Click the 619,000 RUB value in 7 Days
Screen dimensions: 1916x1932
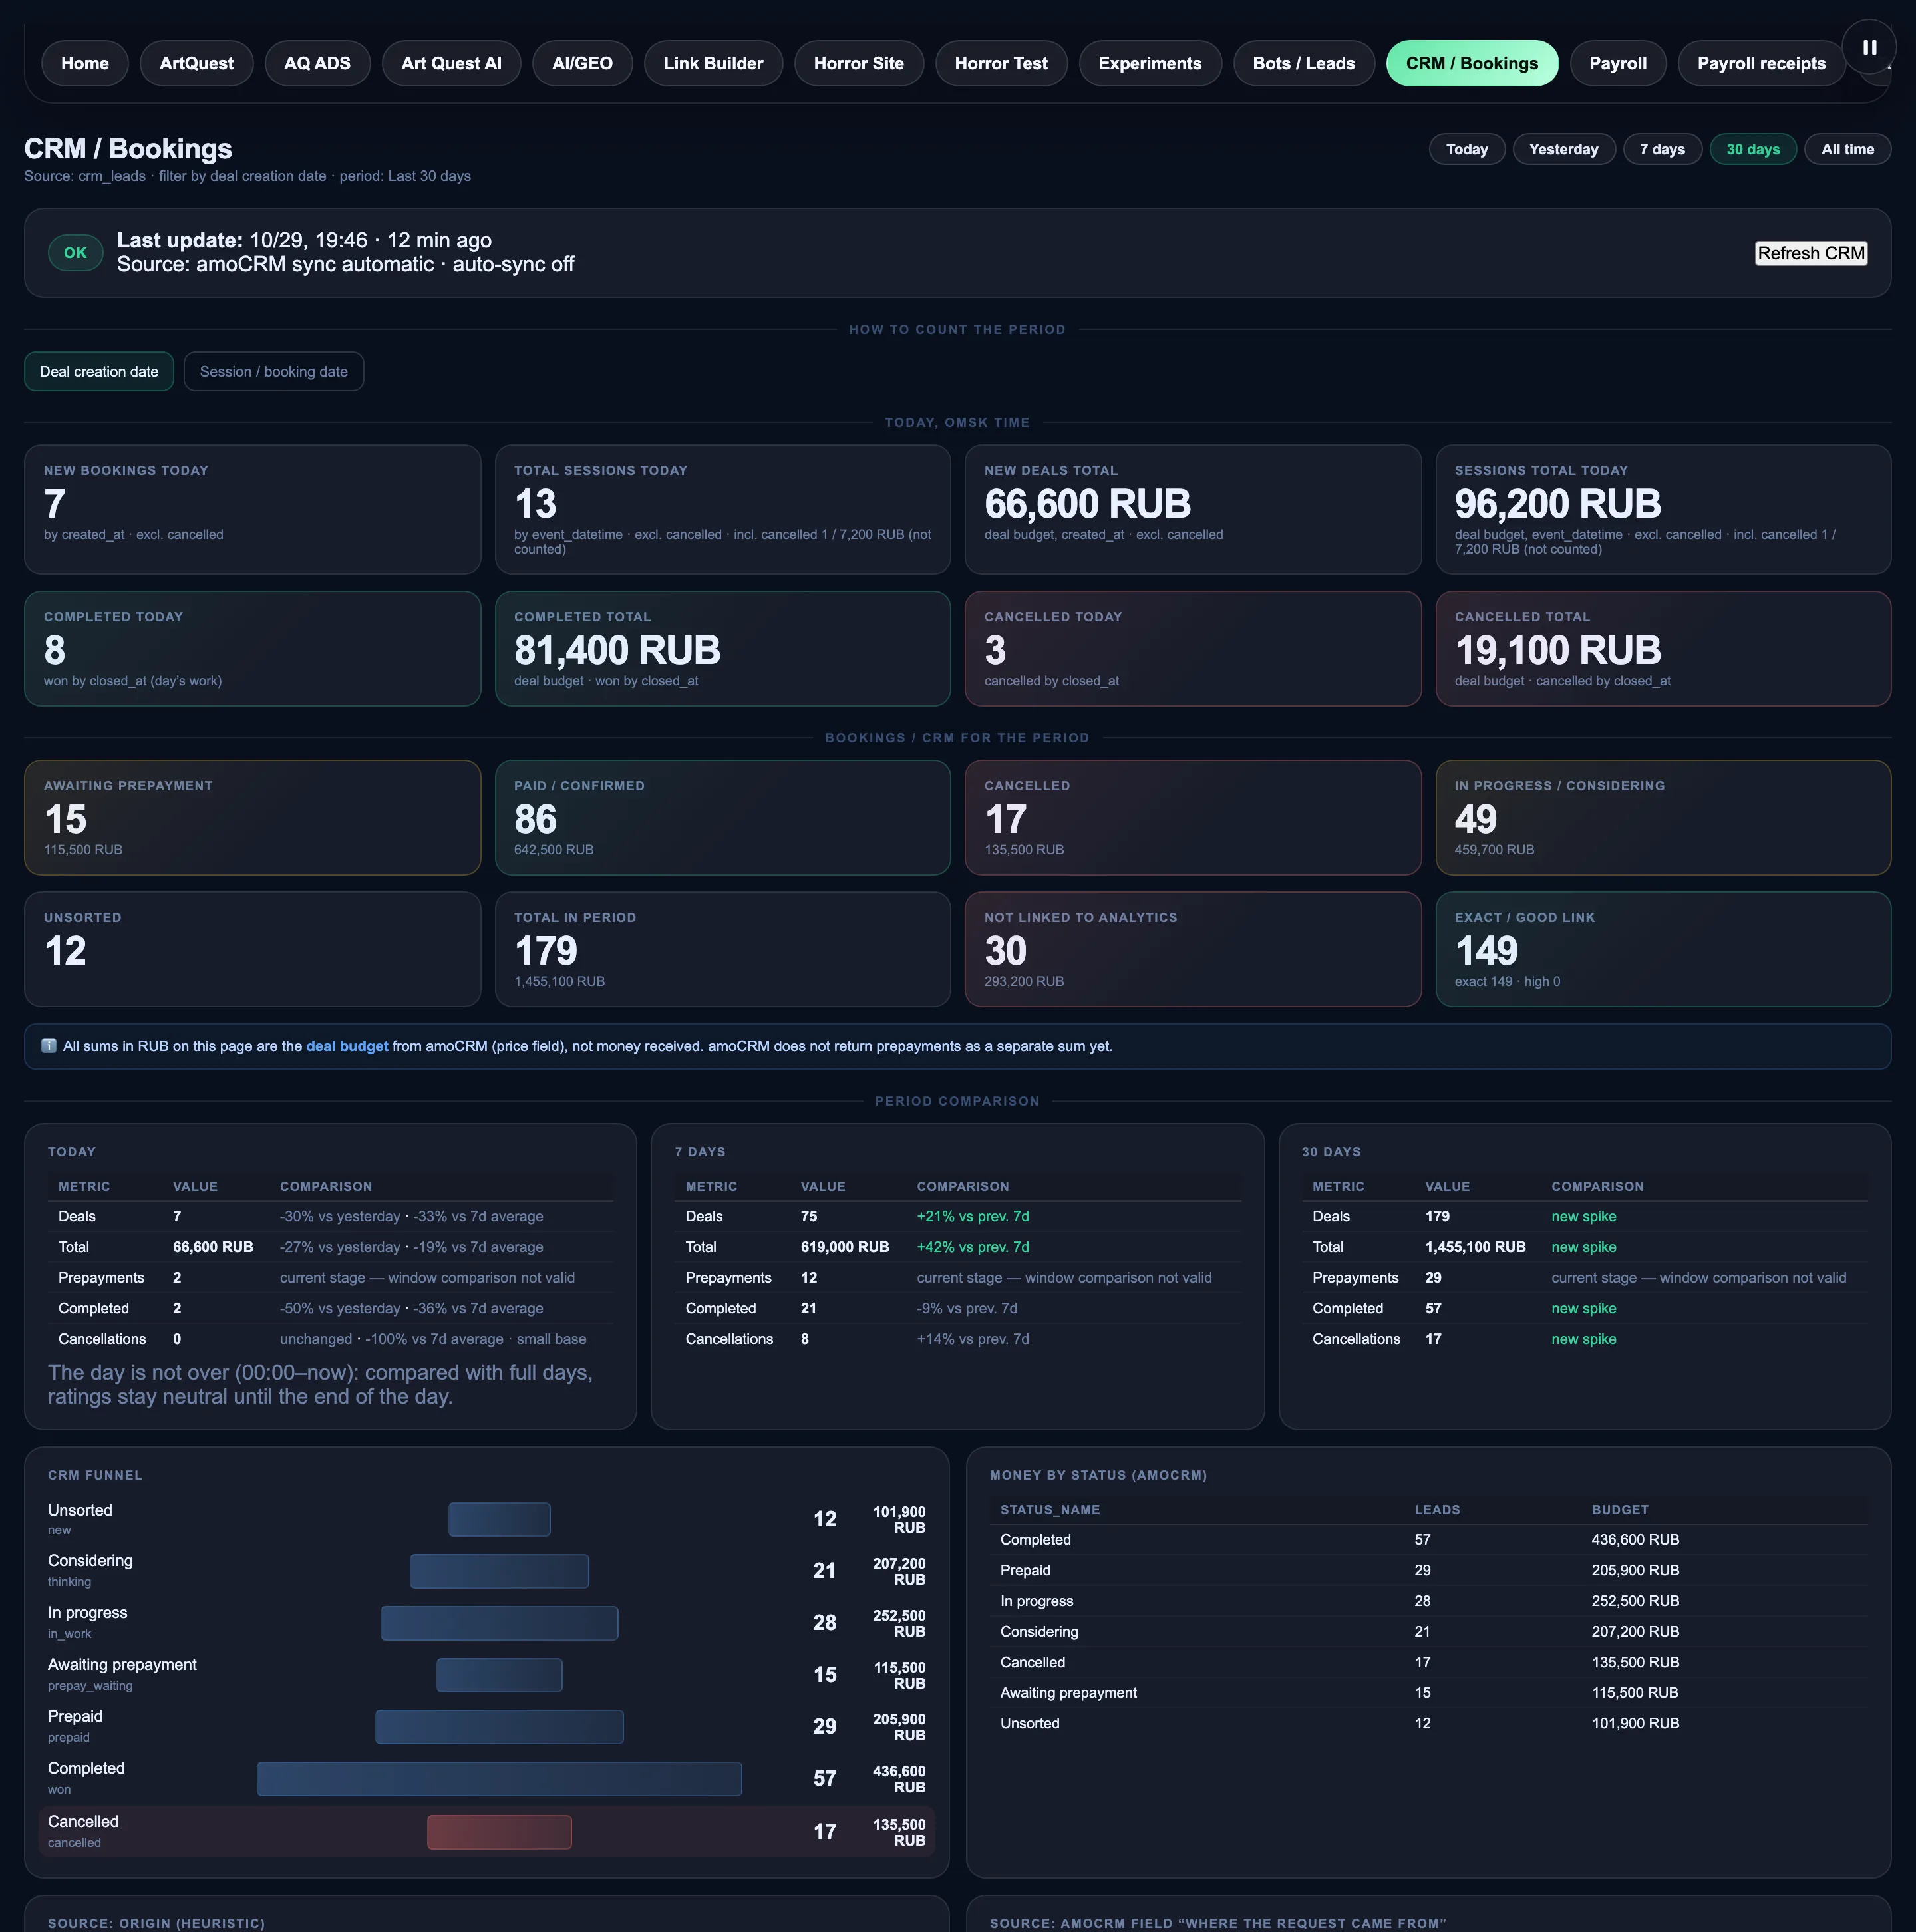[845, 1247]
